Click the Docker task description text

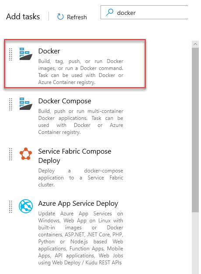pyautogui.click(x=80, y=72)
